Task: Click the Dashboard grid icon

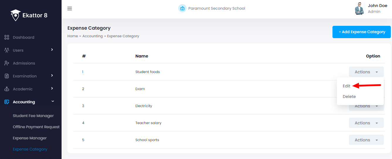Action: 7,38
